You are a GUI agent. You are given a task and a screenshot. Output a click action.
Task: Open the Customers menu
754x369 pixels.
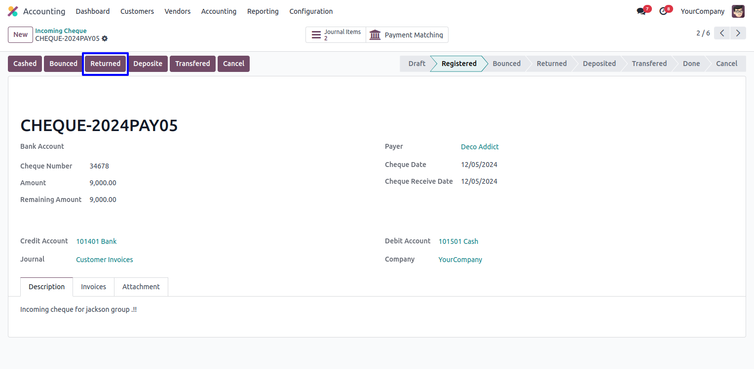[x=137, y=11]
